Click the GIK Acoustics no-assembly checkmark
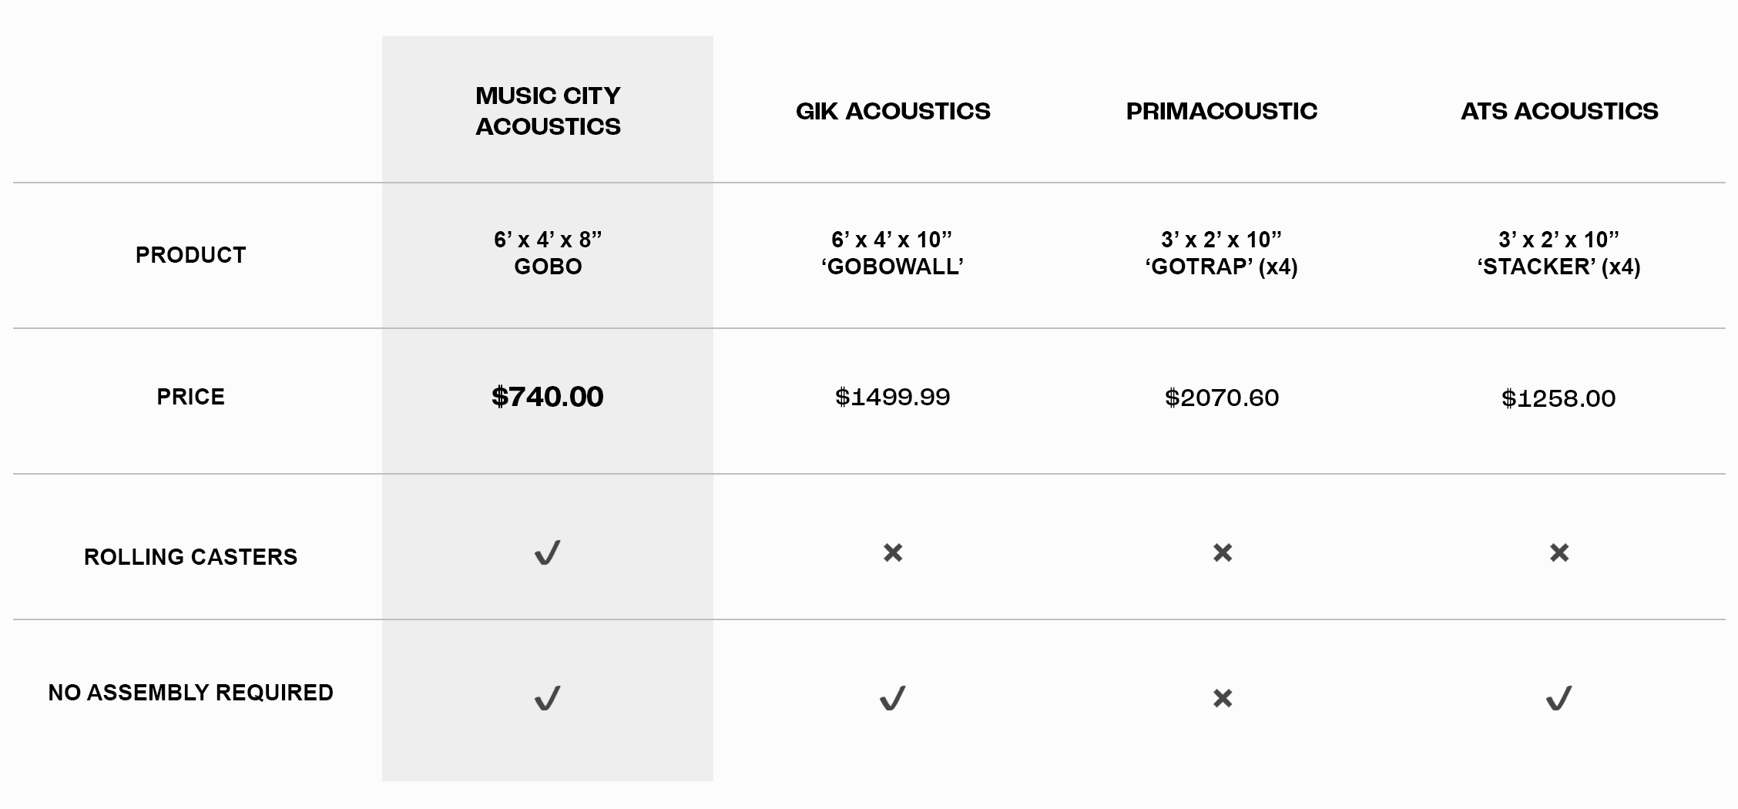1738x809 pixels. click(893, 698)
